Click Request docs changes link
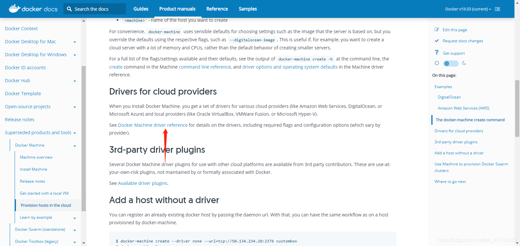This screenshot has height=246, width=520. click(463, 41)
